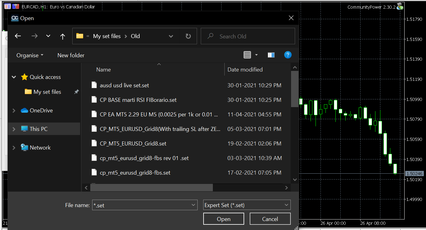Open the address bar folder dropdown
Screen dimensions: 426x230
pos(171,36)
